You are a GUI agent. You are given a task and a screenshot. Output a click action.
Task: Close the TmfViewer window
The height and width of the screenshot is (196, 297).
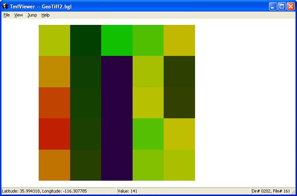pyautogui.click(x=290, y=7)
